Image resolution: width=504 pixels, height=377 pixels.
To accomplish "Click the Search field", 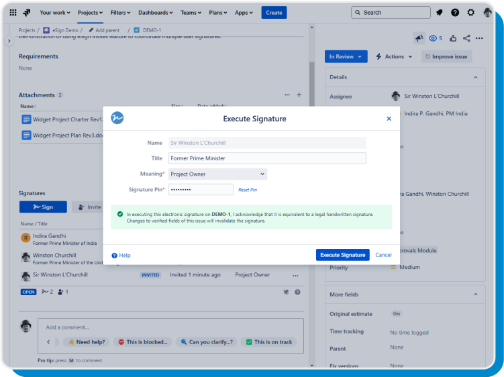I will tap(391, 13).
